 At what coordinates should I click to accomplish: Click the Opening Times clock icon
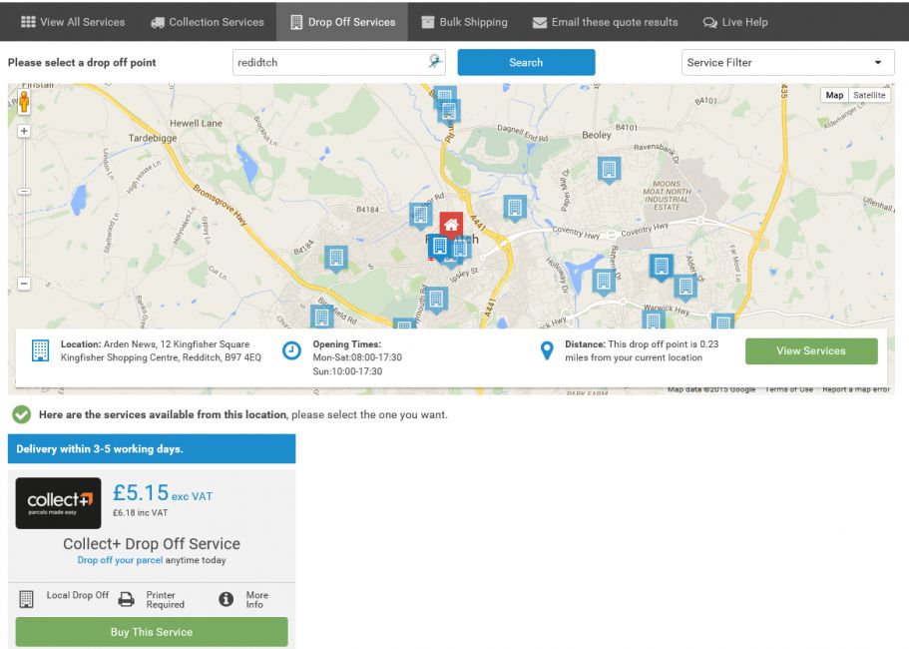point(291,350)
